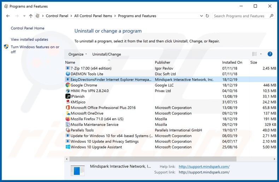Sort the list by Size column

(254, 62)
